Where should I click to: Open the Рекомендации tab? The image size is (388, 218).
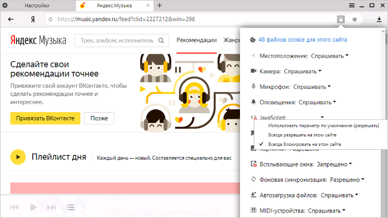[196, 40]
